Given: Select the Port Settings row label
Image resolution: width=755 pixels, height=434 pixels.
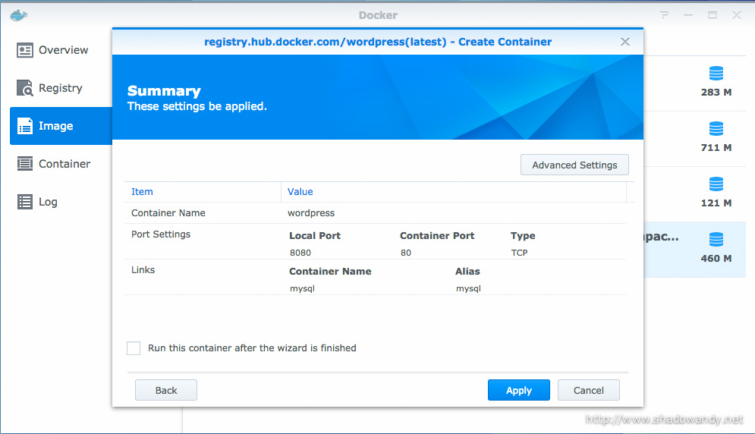Looking at the screenshot, I should (161, 234).
